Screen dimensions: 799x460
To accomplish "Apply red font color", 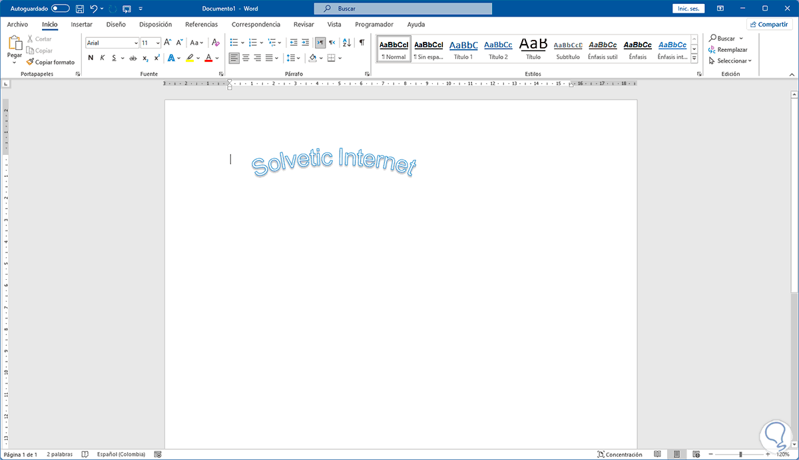I will click(208, 58).
